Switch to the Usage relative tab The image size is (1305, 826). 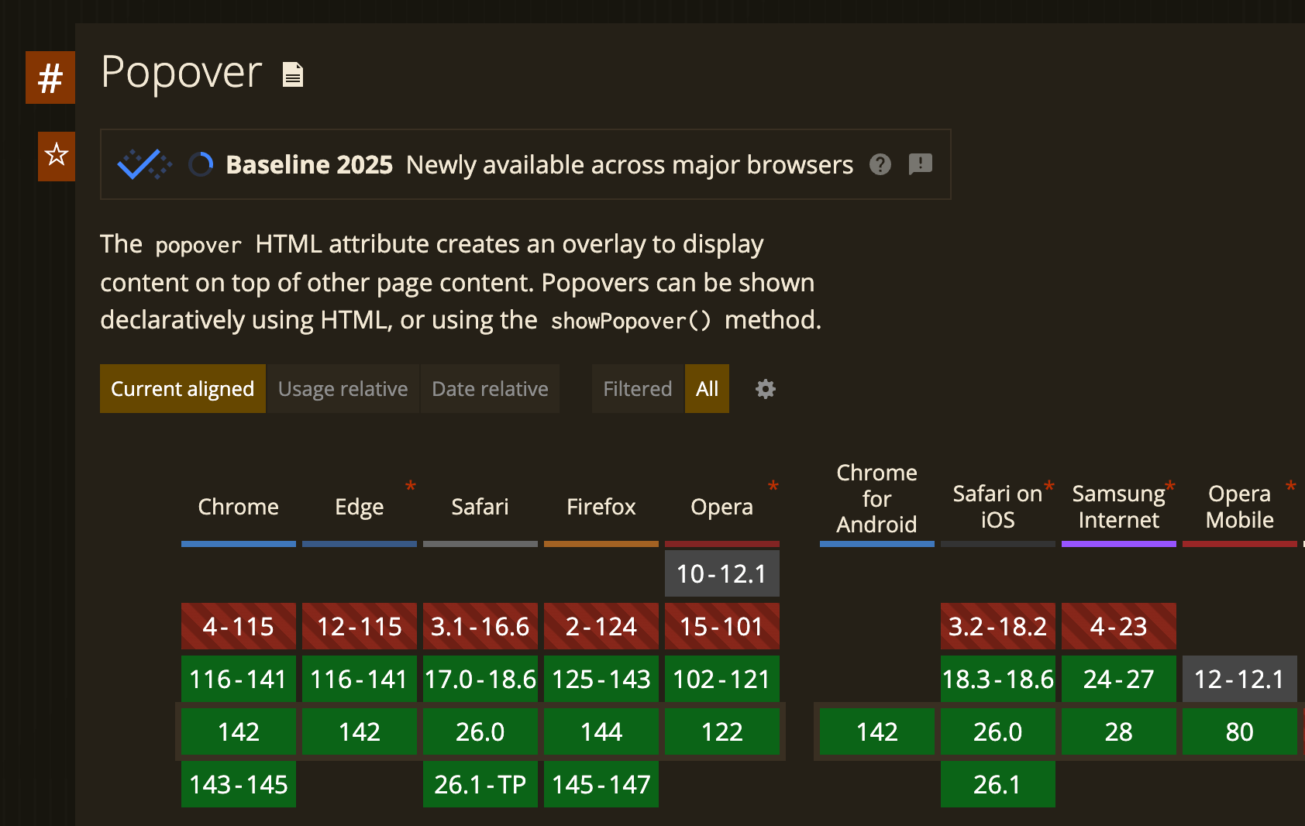pyautogui.click(x=343, y=388)
